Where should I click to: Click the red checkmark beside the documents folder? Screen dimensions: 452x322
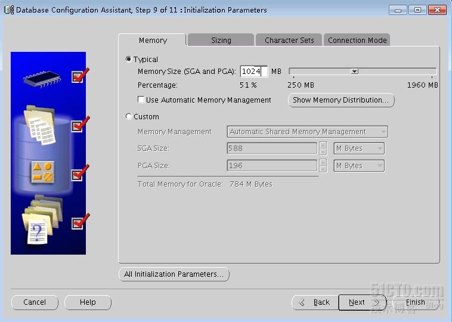80,124
